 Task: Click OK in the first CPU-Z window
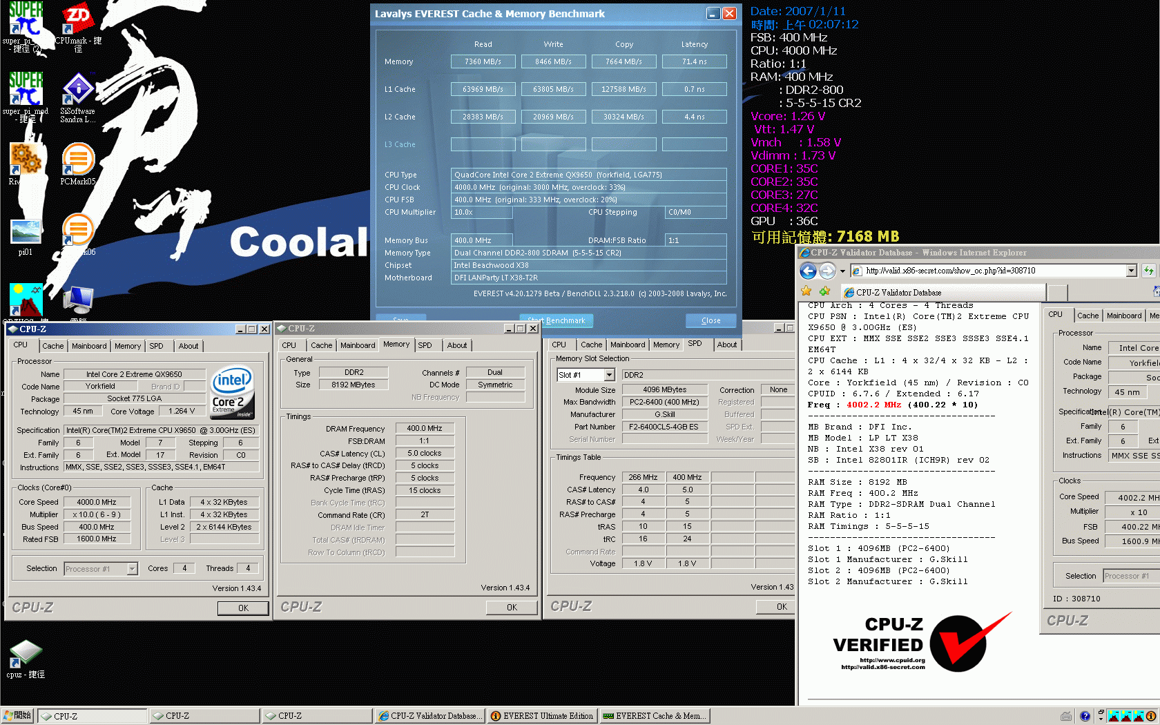[x=243, y=608]
